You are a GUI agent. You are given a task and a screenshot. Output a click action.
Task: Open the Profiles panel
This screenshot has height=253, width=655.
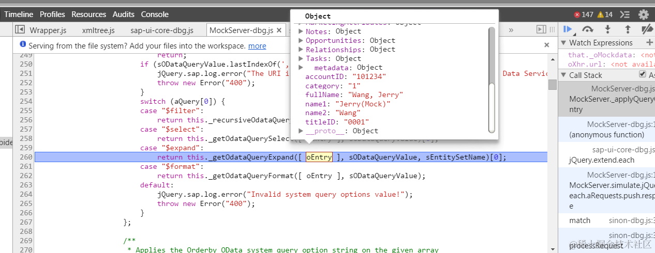(x=52, y=14)
